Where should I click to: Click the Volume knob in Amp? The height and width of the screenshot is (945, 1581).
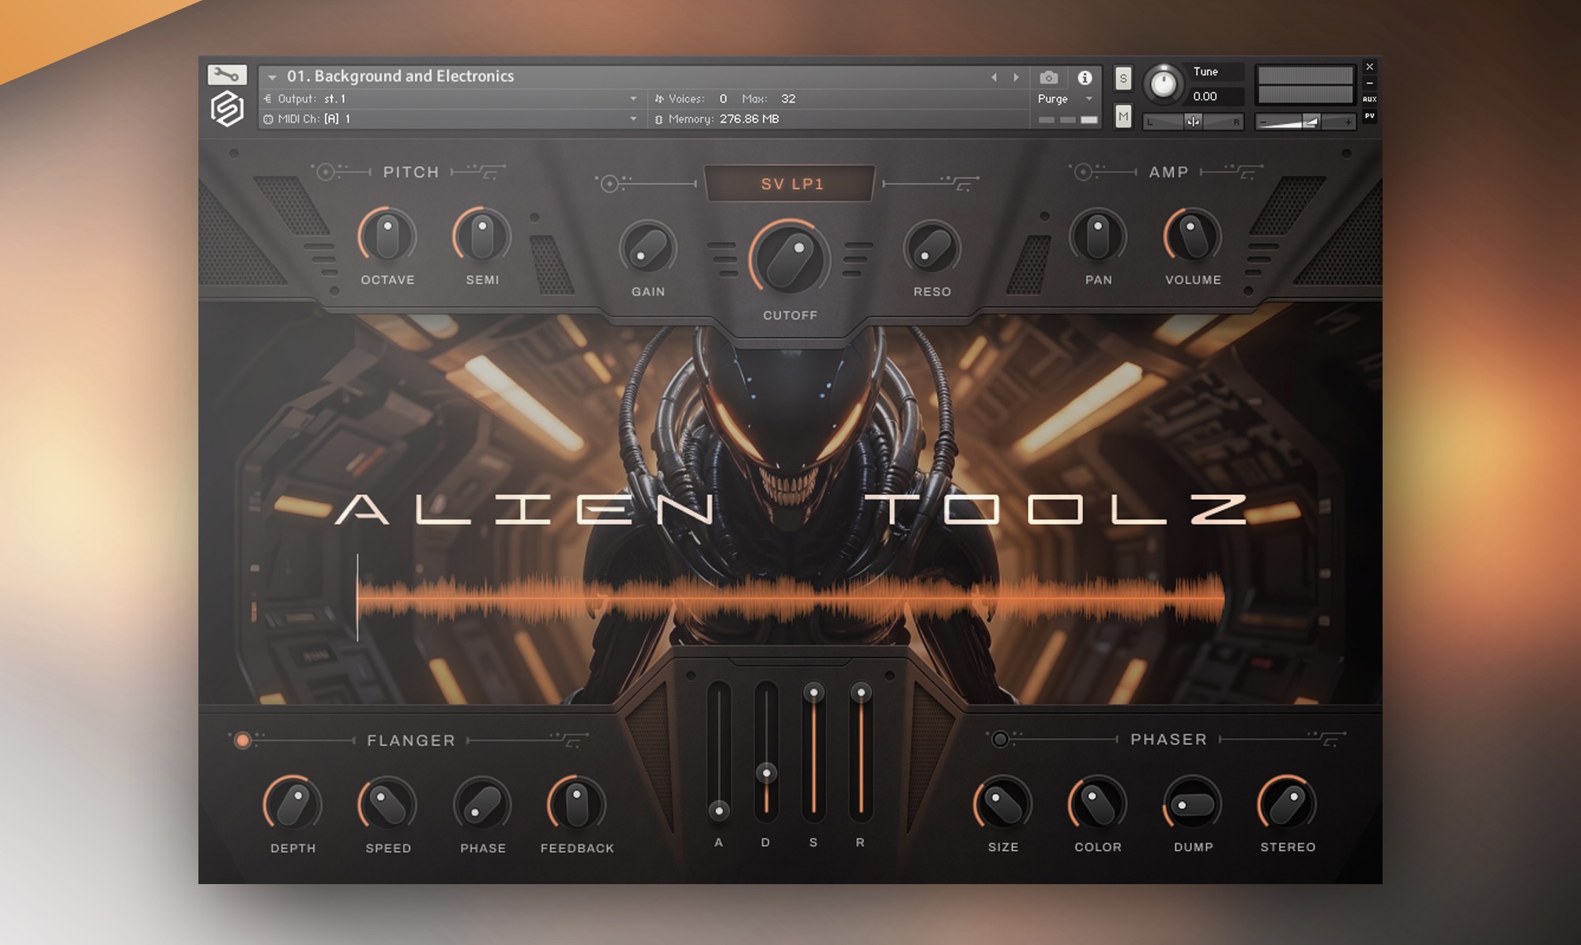[1193, 236]
